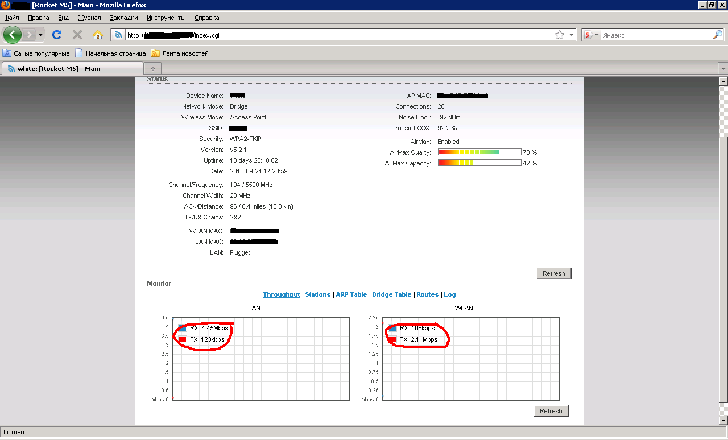The width and height of the screenshot is (728, 440).
Task: Open the Инструменты menu
Action: [x=166, y=18]
